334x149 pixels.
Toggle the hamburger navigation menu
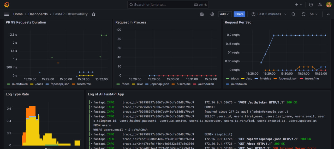tap(7, 14)
